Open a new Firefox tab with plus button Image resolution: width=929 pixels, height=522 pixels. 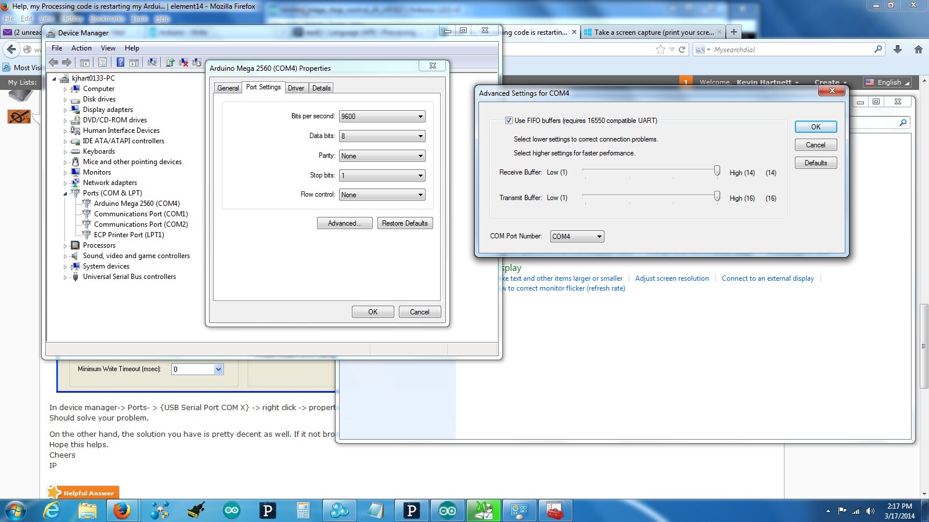pos(734,32)
